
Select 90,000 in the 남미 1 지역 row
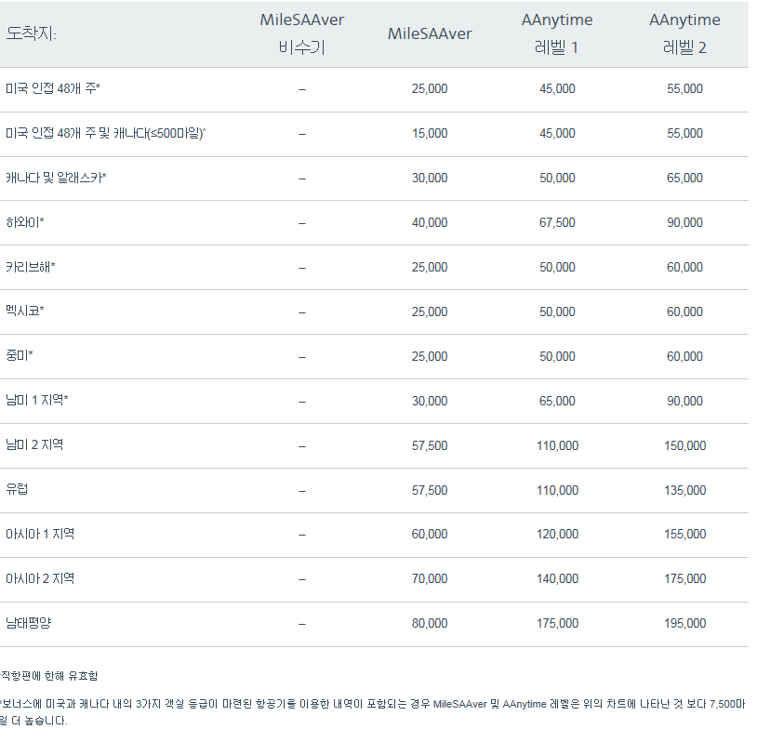pyautogui.click(x=684, y=401)
